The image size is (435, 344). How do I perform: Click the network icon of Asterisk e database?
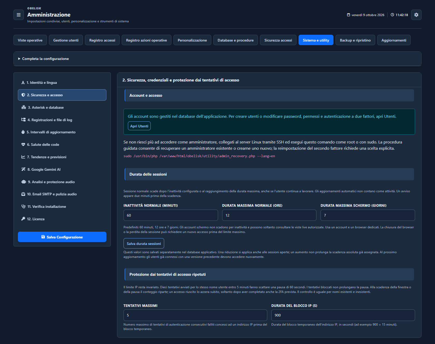tap(24, 107)
